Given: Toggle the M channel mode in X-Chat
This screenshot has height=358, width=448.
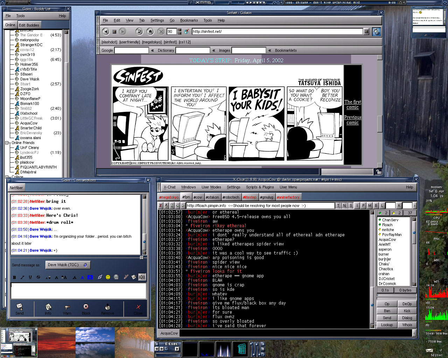Looking at the screenshot, I should pyautogui.click(x=370, y=206).
